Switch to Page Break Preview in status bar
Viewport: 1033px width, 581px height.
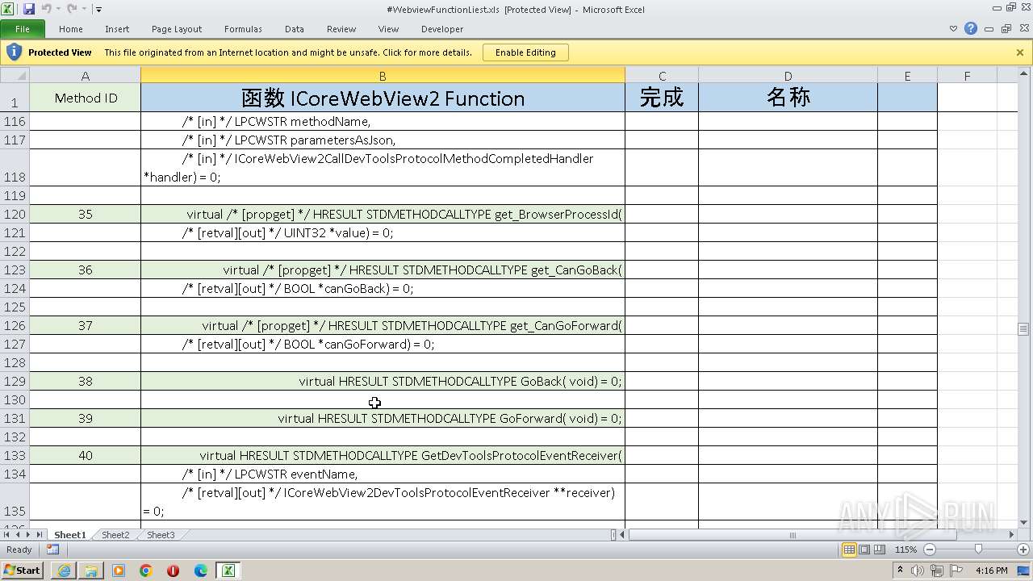point(880,550)
